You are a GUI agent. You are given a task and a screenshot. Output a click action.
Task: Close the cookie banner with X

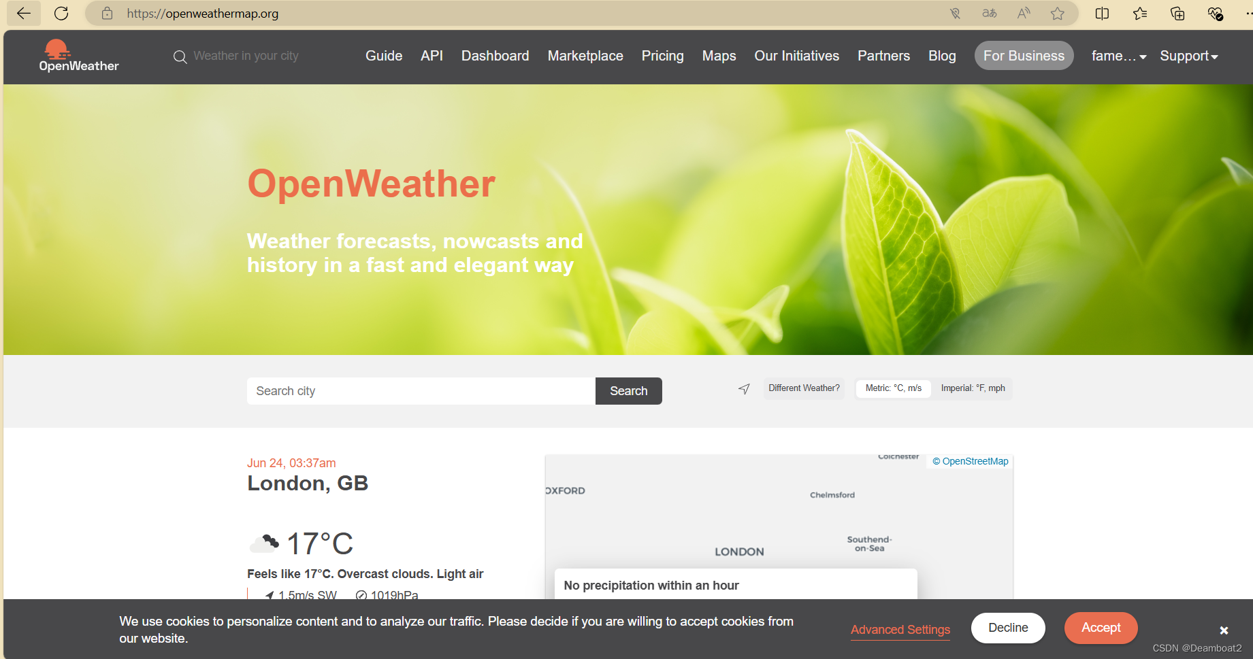1224,630
